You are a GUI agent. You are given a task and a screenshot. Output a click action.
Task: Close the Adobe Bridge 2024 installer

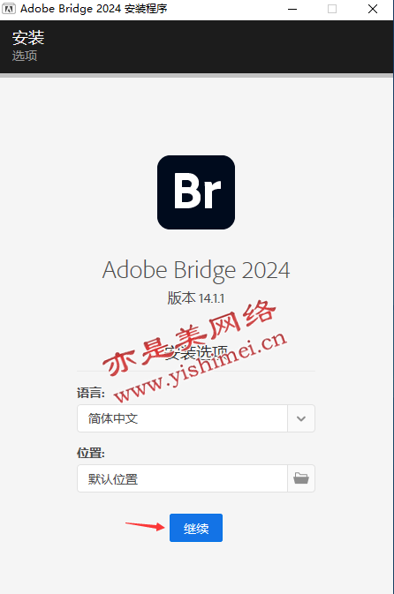click(373, 9)
